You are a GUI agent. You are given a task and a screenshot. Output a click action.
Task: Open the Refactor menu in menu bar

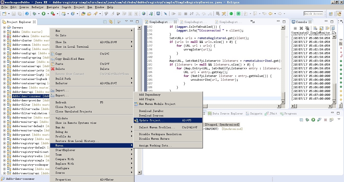click(38, 7)
